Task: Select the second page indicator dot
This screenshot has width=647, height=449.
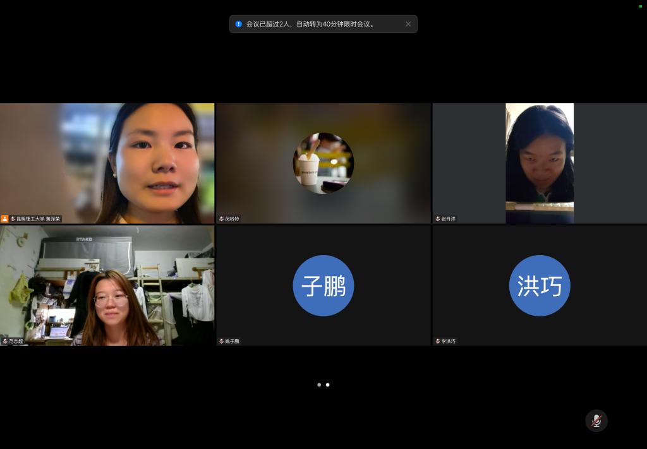Action: (x=328, y=385)
